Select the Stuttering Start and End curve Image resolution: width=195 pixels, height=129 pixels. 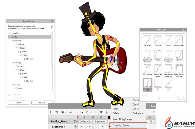pyautogui.click(x=158, y=71)
